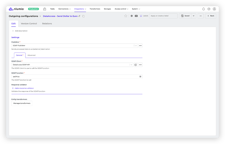Click the placeholder braces icon in SOAP function

coord(140,77)
